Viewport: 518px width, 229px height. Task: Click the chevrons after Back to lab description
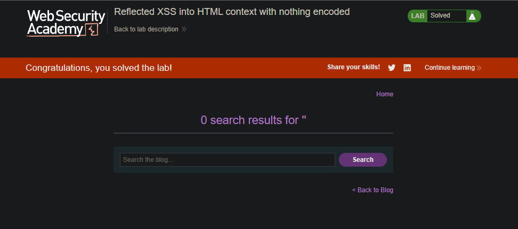pyautogui.click(x=184, y=29)
